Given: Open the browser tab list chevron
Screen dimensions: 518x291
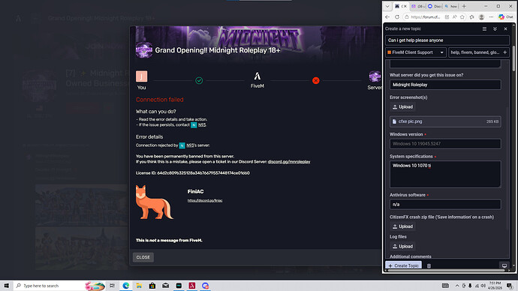Looking at the screenshot, I should (387, 6).
